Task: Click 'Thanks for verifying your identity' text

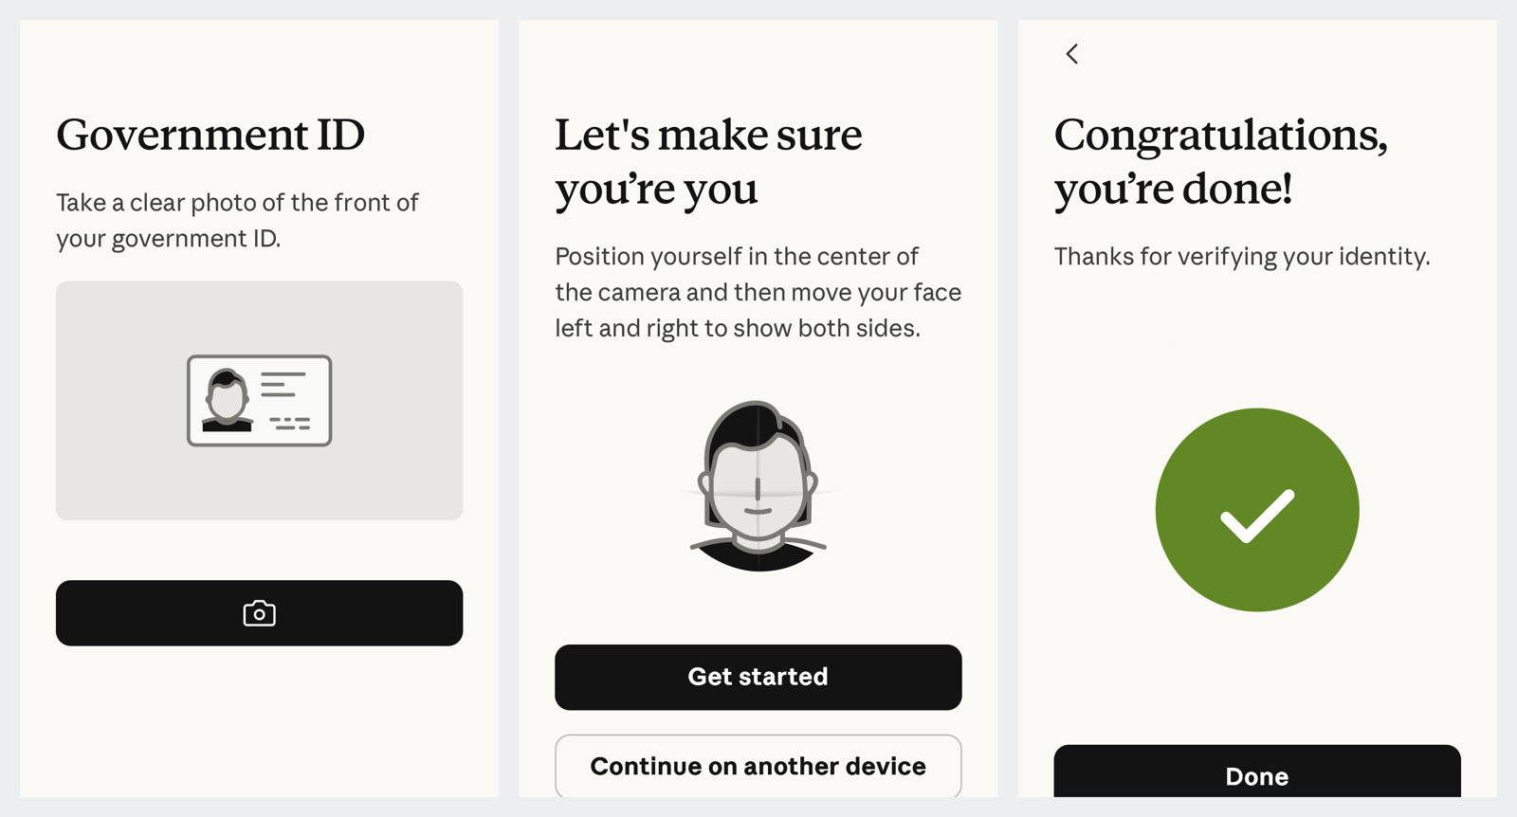Action: 1242,257
